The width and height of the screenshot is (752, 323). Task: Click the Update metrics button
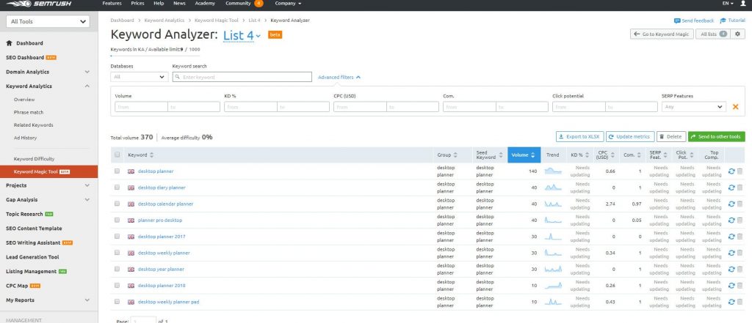click(x=629, y=136)
